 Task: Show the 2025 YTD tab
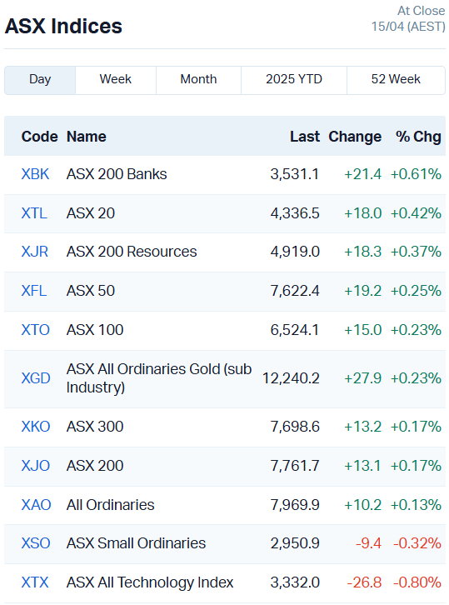294,80
